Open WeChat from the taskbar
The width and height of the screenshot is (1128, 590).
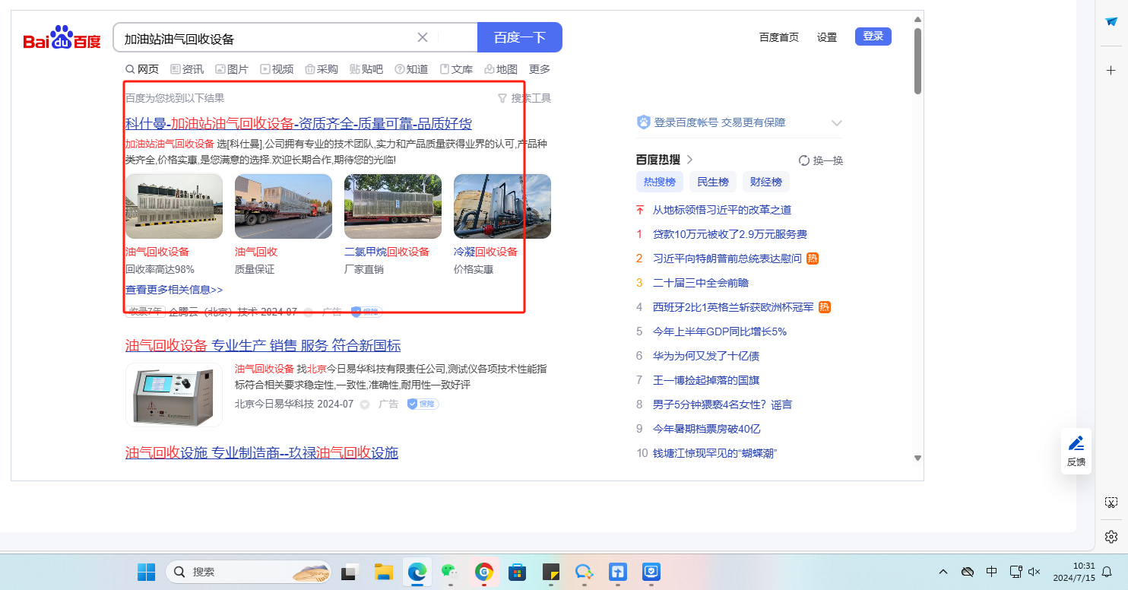coord(451,572)
